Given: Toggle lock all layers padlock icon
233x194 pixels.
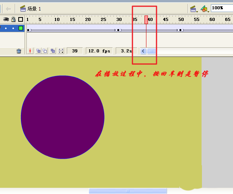Looking at the screenshot, I should pos(13,19).
